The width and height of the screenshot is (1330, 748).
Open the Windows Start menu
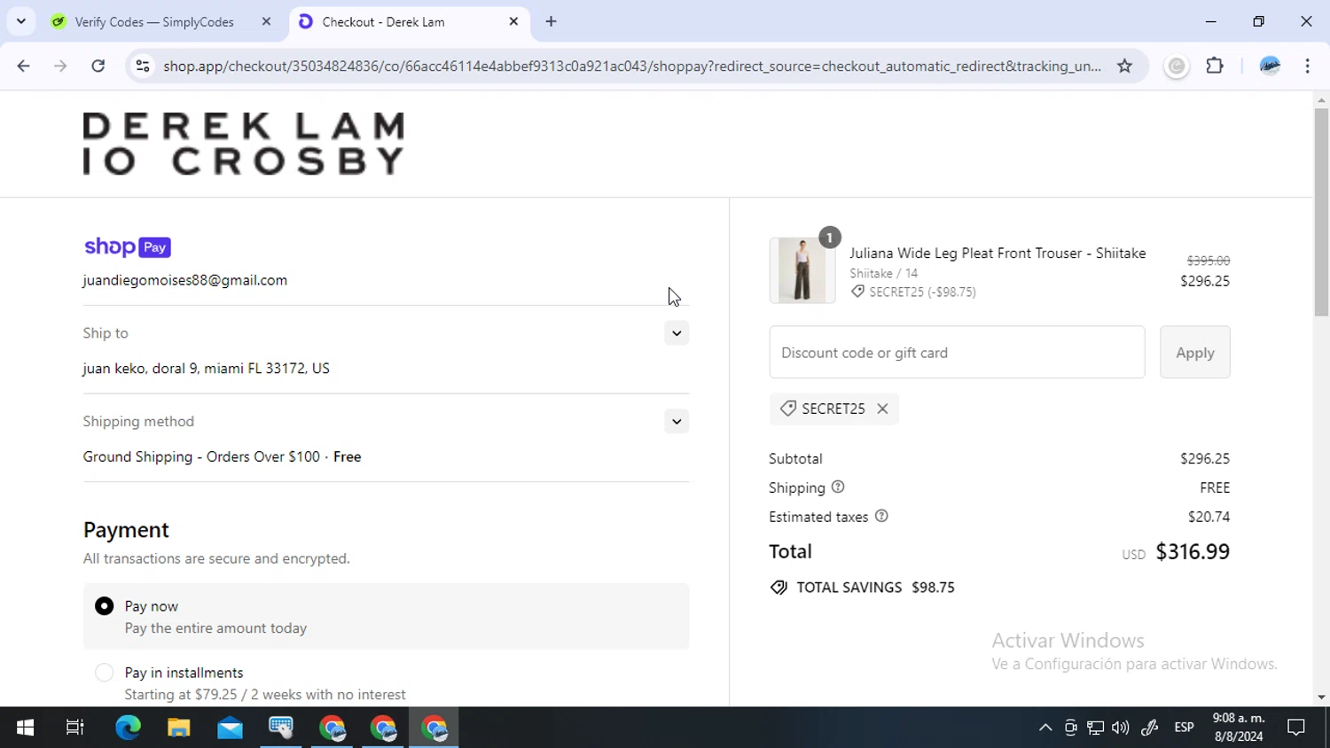(x=25, y=728)
